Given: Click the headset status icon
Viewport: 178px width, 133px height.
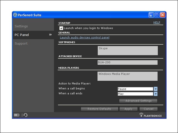Looking at the screenshot, I should [x=26, y=115].
